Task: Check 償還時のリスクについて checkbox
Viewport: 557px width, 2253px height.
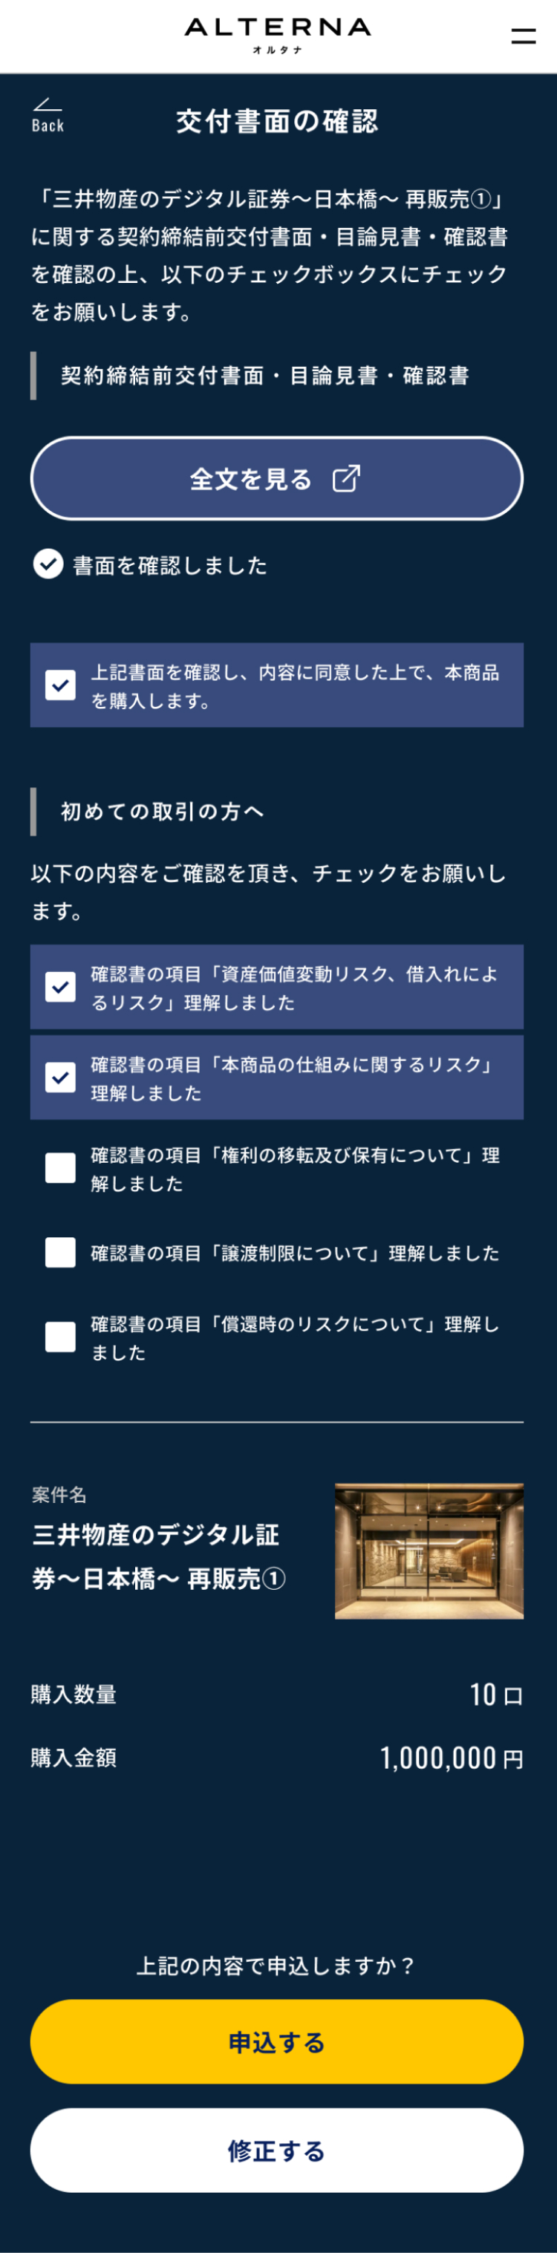Action: coord(60,1337)
